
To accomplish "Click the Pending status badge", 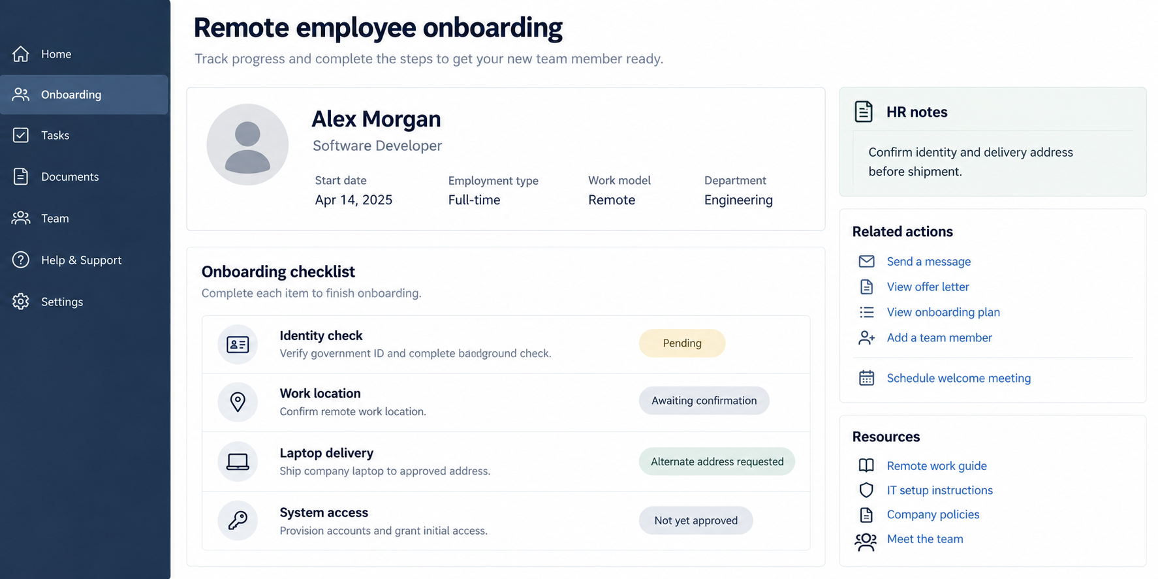I will (x=682, y=343).
